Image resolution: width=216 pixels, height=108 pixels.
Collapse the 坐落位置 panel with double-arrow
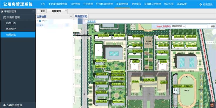71,16
